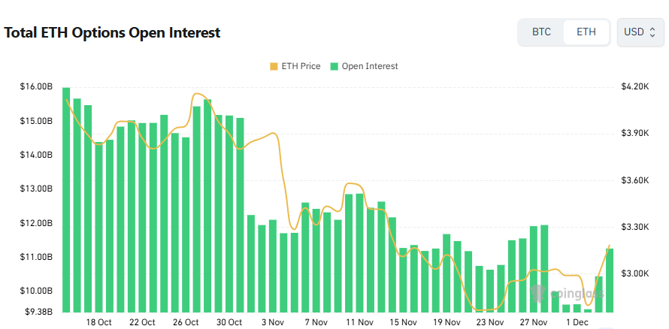Click the bar above the 3 Nov label
669x329 pixels.
tap(273, 265)
